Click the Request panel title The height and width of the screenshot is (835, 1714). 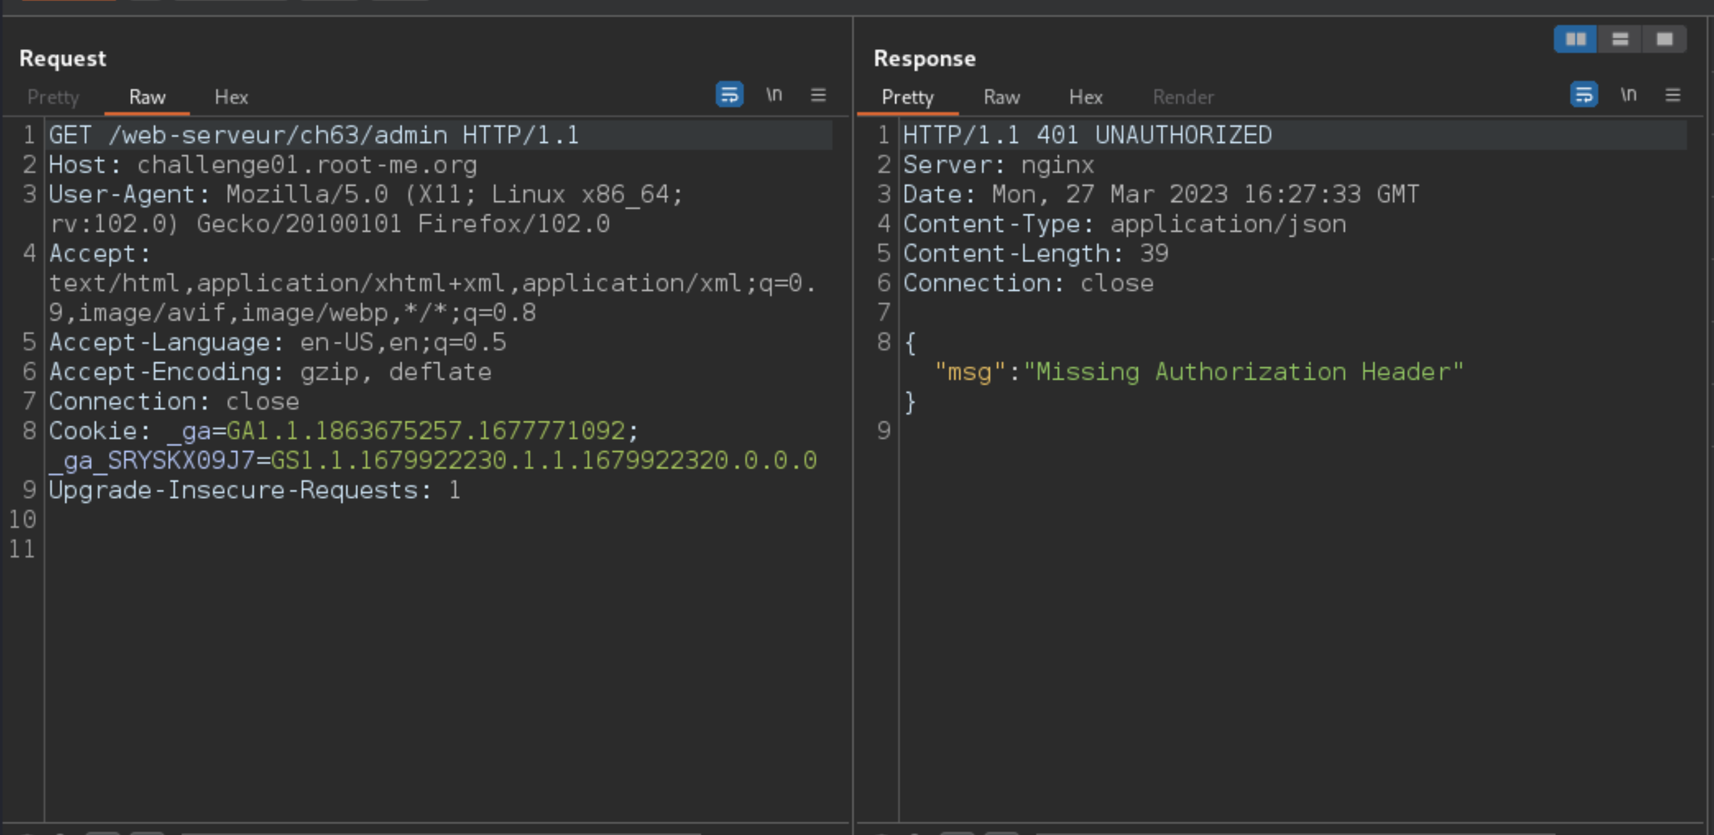[62, 59]
